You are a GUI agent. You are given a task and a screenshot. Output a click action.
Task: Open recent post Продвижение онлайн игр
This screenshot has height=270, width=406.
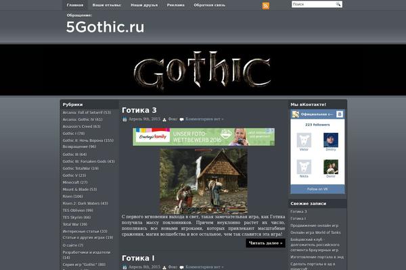[x=315, y=225]
